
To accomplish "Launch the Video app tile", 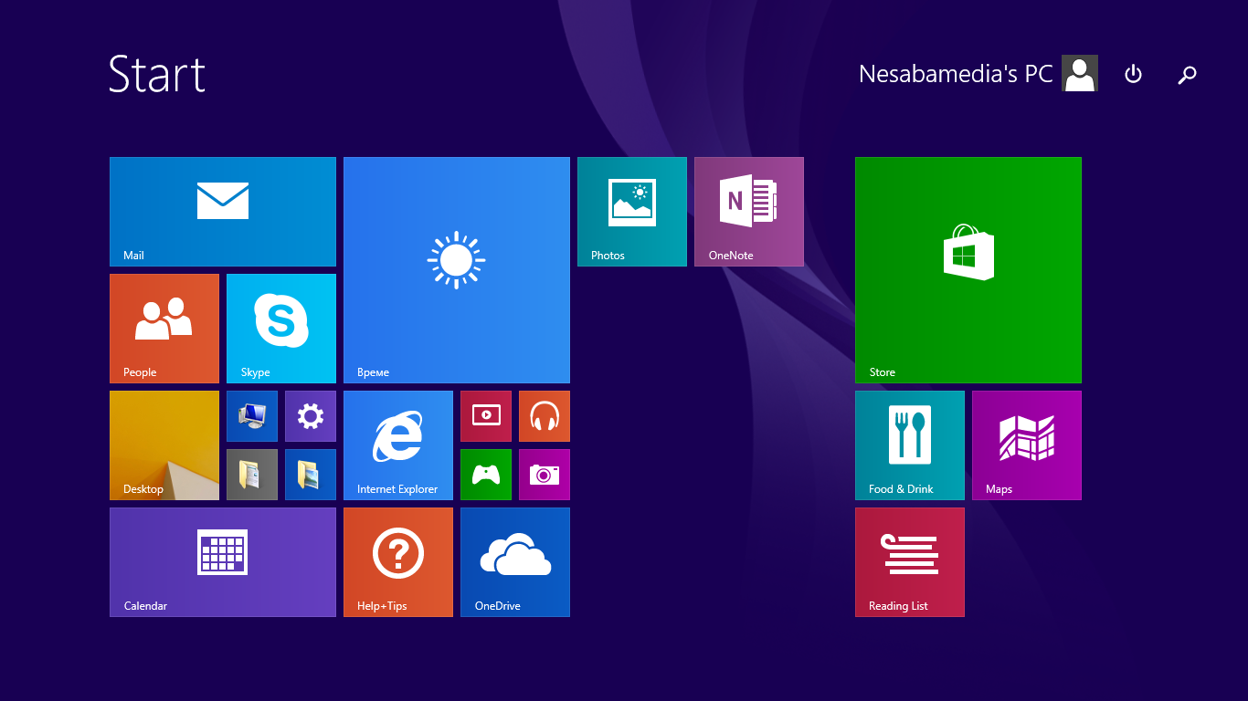I will [x=486, y=416].
